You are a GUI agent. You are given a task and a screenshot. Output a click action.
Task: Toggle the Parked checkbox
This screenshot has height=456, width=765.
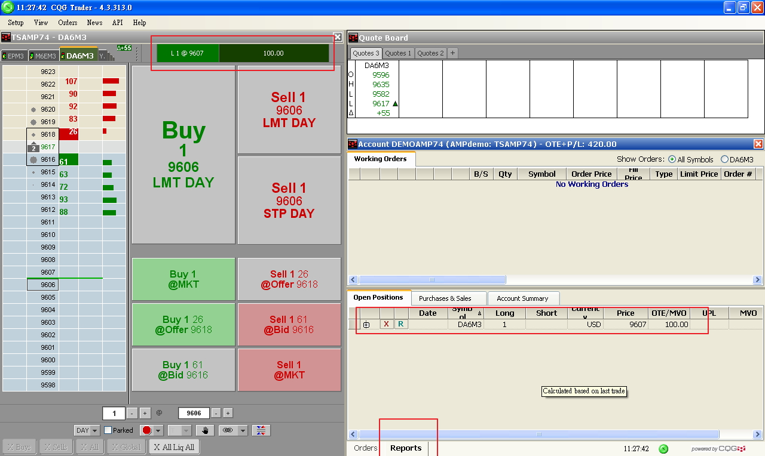[108, 430]
